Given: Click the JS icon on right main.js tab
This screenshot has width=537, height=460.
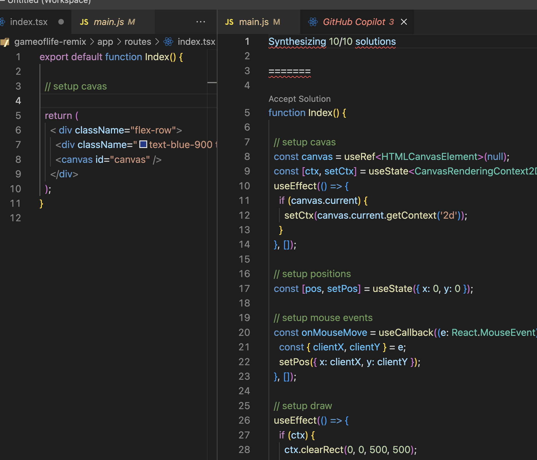Looking at the screenshot, I should [229, 22].
